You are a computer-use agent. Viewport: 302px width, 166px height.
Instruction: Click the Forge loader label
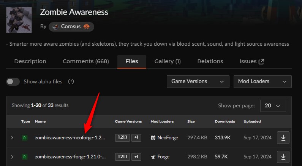pyautogui.click(x=163, y=157)
